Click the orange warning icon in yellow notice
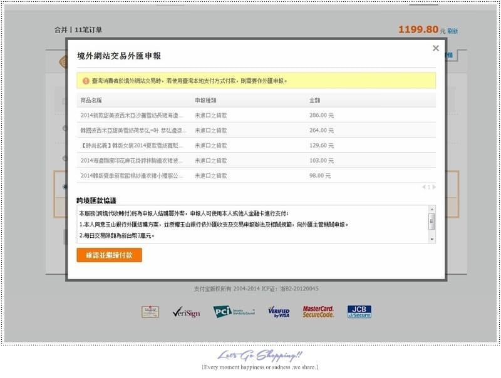501x378 pixels. [86, 81]
